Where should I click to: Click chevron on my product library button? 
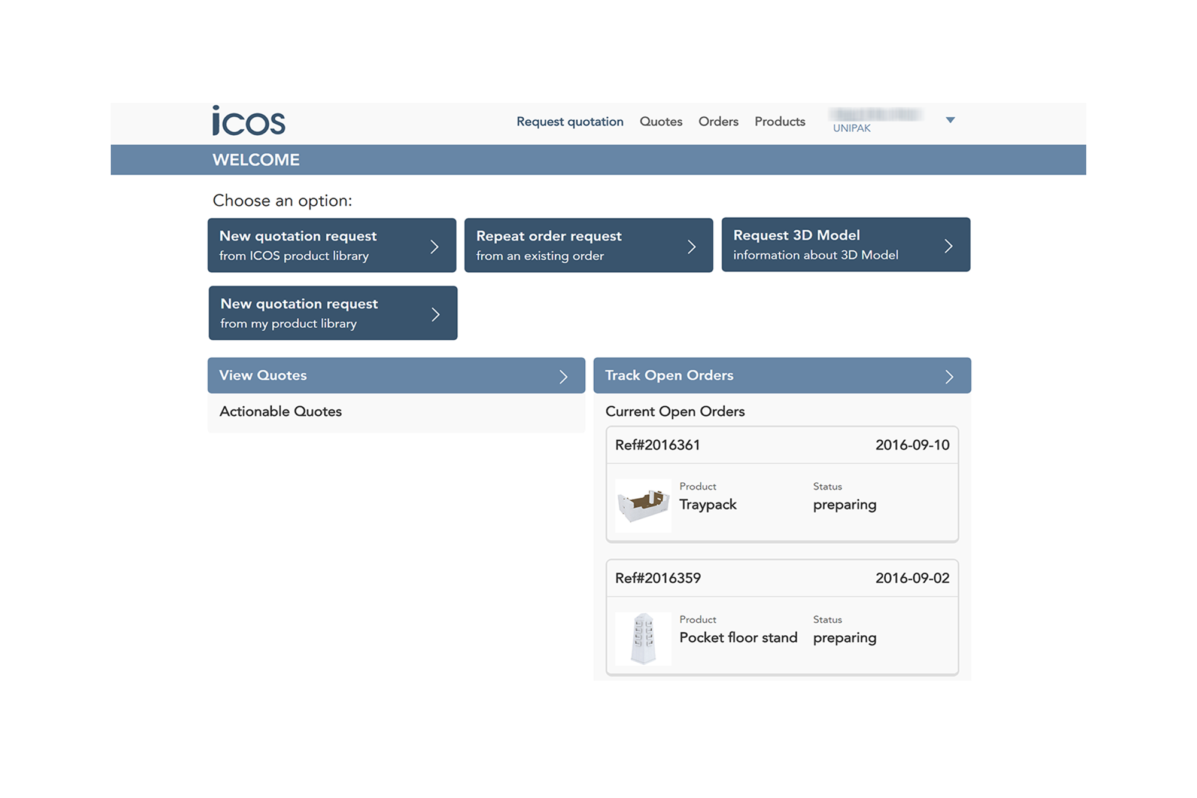click(x=436, y=314)
